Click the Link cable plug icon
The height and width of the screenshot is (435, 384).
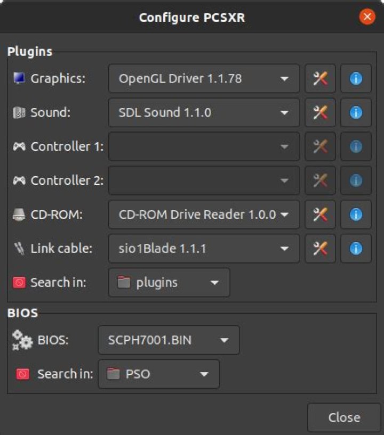point(19,249)
